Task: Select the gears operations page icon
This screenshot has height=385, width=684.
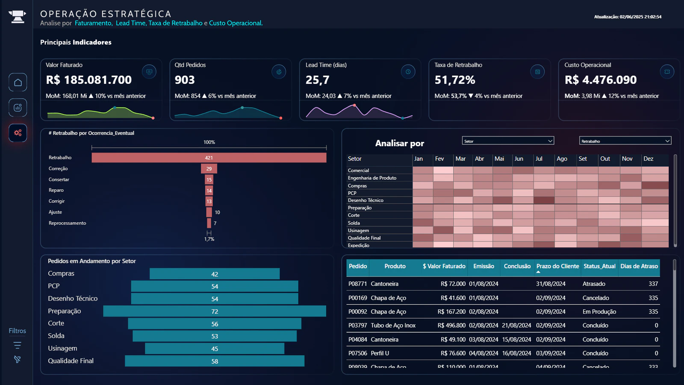Action: [18, 133]
